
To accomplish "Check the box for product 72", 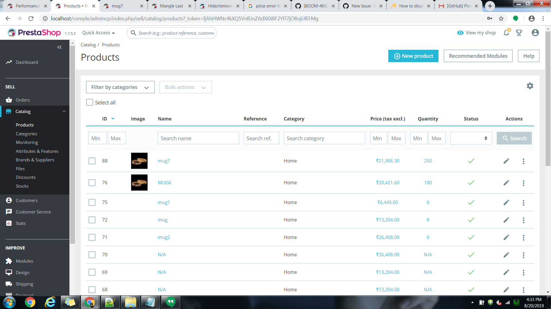I will coord(92,220).
